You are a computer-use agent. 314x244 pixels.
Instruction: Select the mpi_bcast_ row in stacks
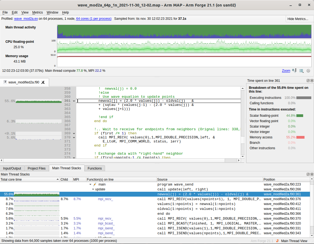pos(106,223)
